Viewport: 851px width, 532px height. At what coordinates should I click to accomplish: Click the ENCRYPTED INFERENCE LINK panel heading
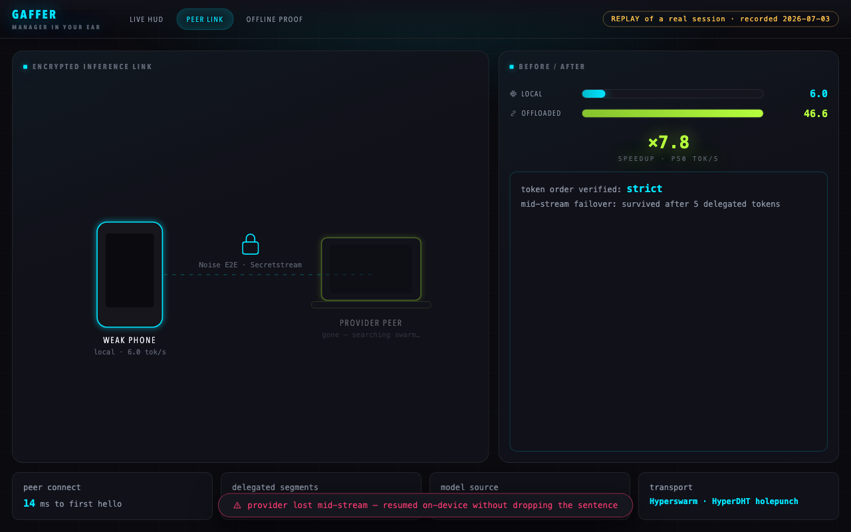(x=92, y=66)
